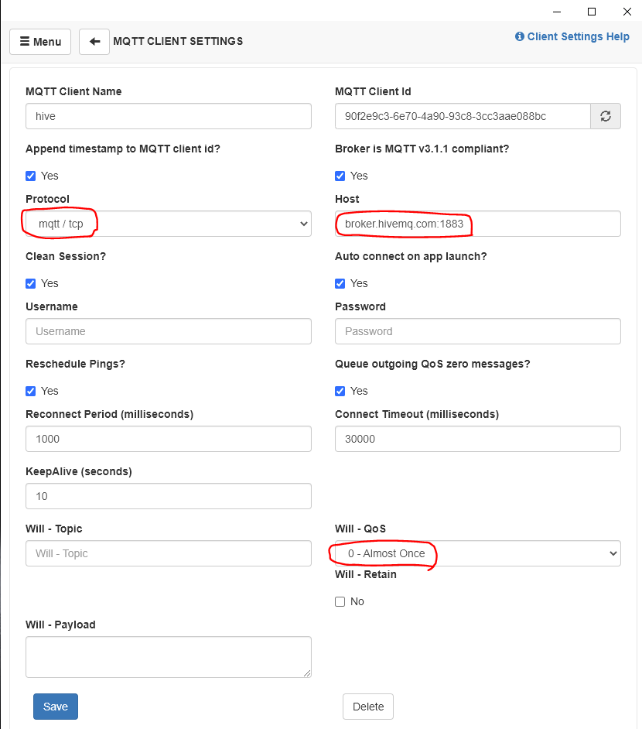Regenerate the MQTT Client Id with refresh icon
This screenshot has height=729, width=642.
tap(606, 116)
